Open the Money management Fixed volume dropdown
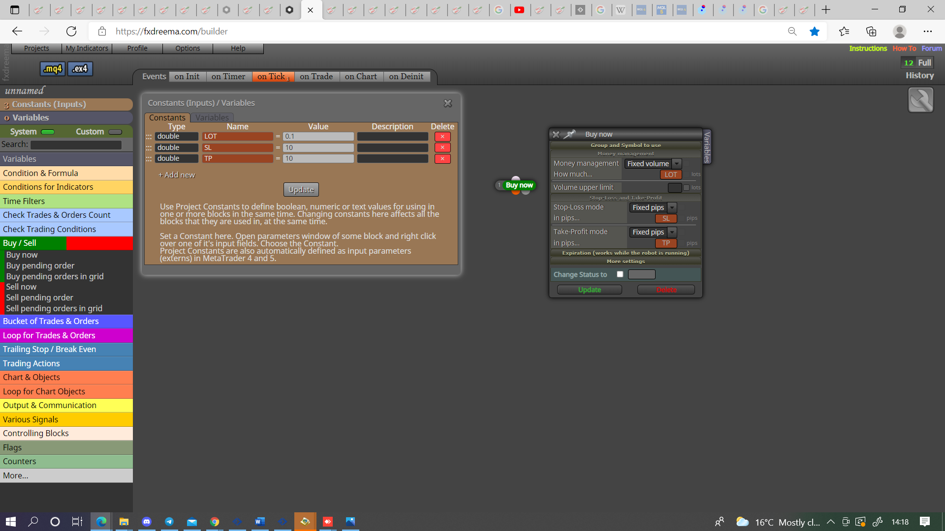This screenshot has height=531, width=945. 653,164
